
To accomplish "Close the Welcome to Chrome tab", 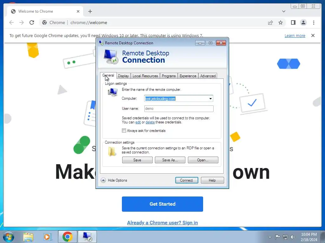I will pos(78,11).
